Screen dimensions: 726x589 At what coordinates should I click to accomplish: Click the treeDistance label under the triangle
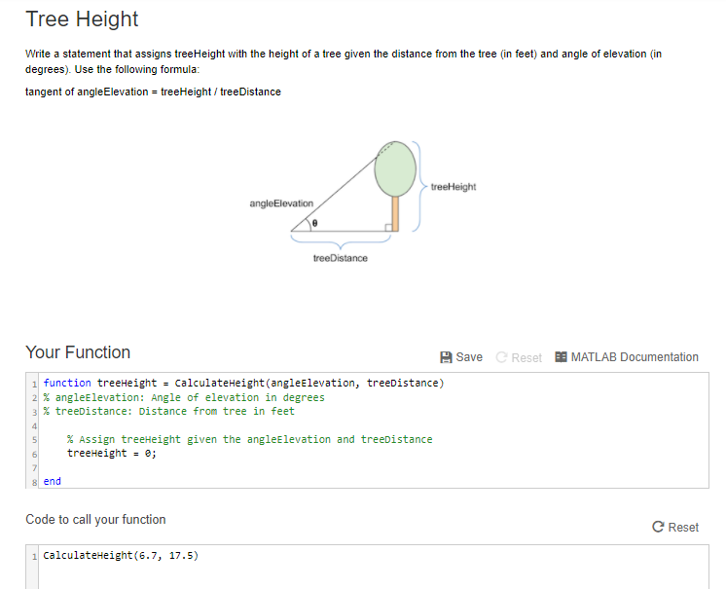[x=340, y=258]
